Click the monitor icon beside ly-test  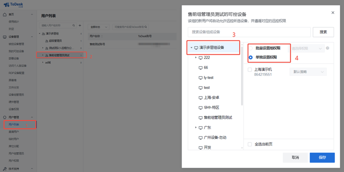(x=201, y=78)
